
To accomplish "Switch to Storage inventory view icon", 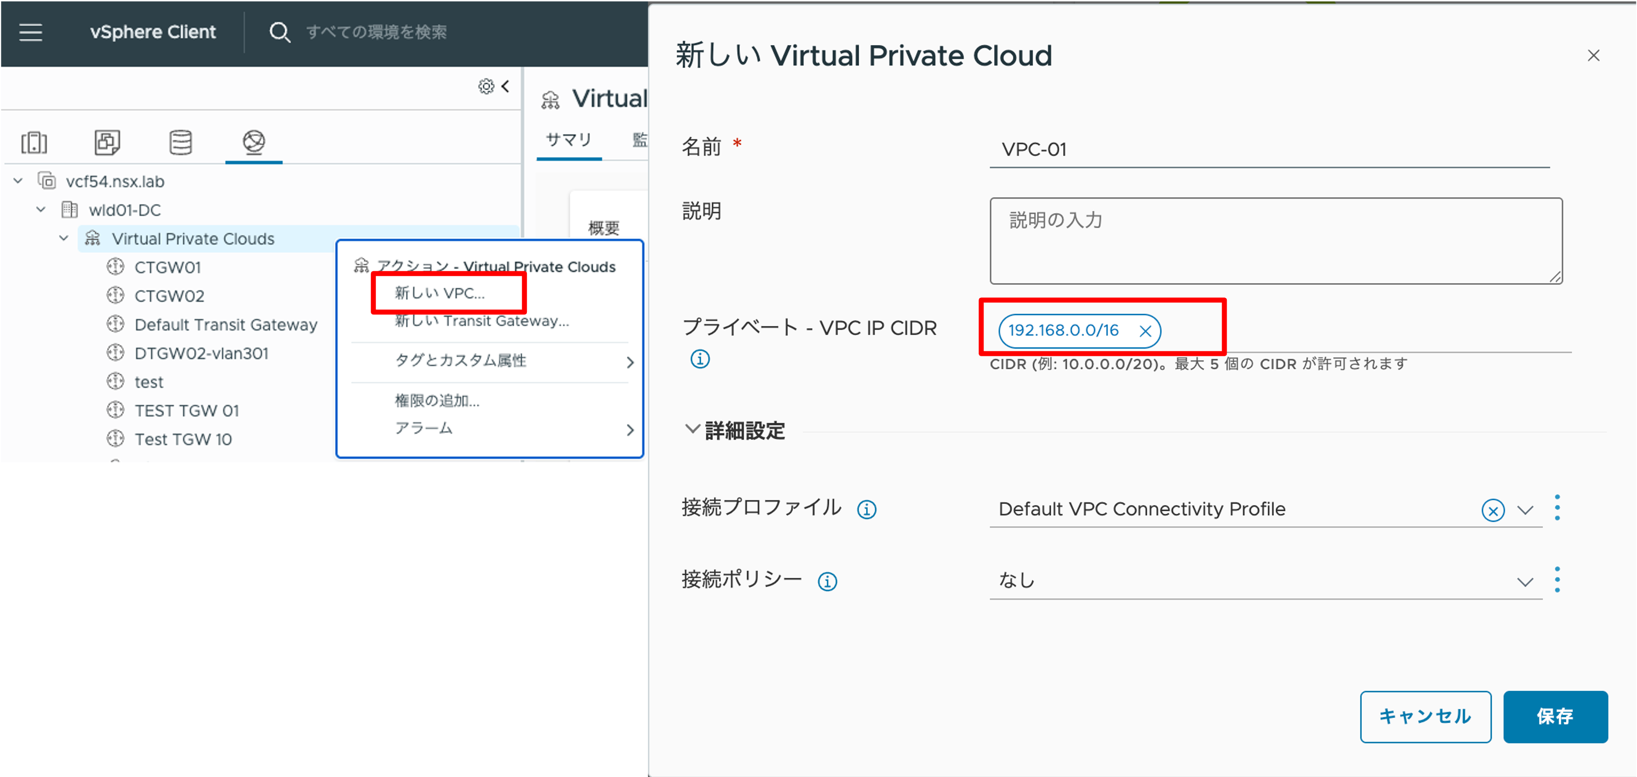I will pyautogui.click(x=181, y=142).
